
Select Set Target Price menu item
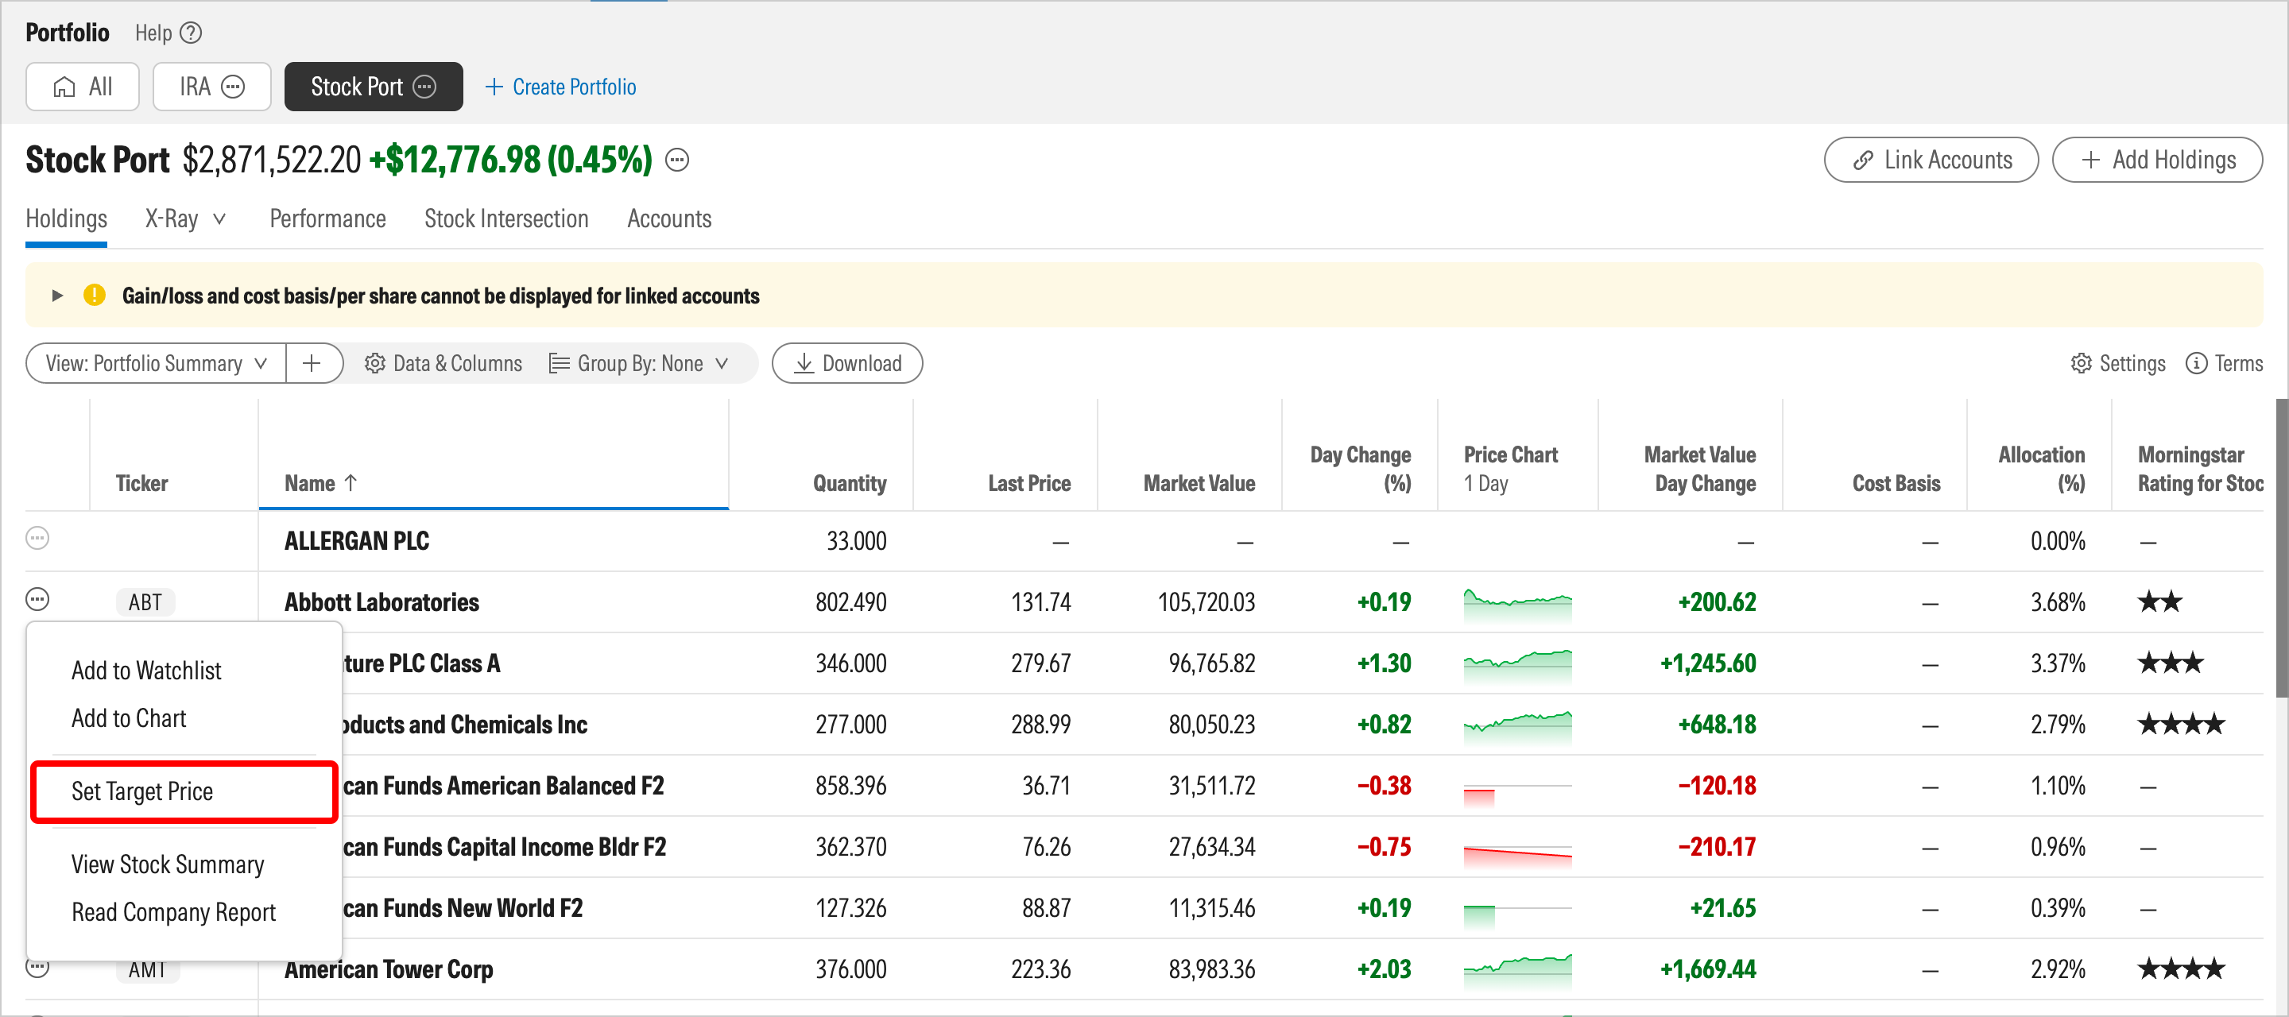coord(142,791)
